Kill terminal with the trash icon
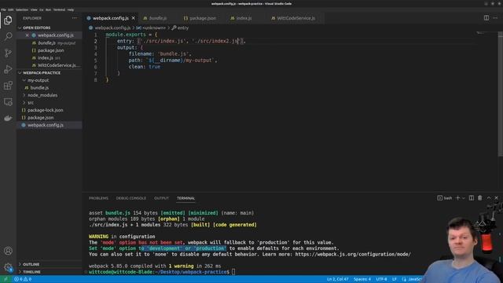 480,198
